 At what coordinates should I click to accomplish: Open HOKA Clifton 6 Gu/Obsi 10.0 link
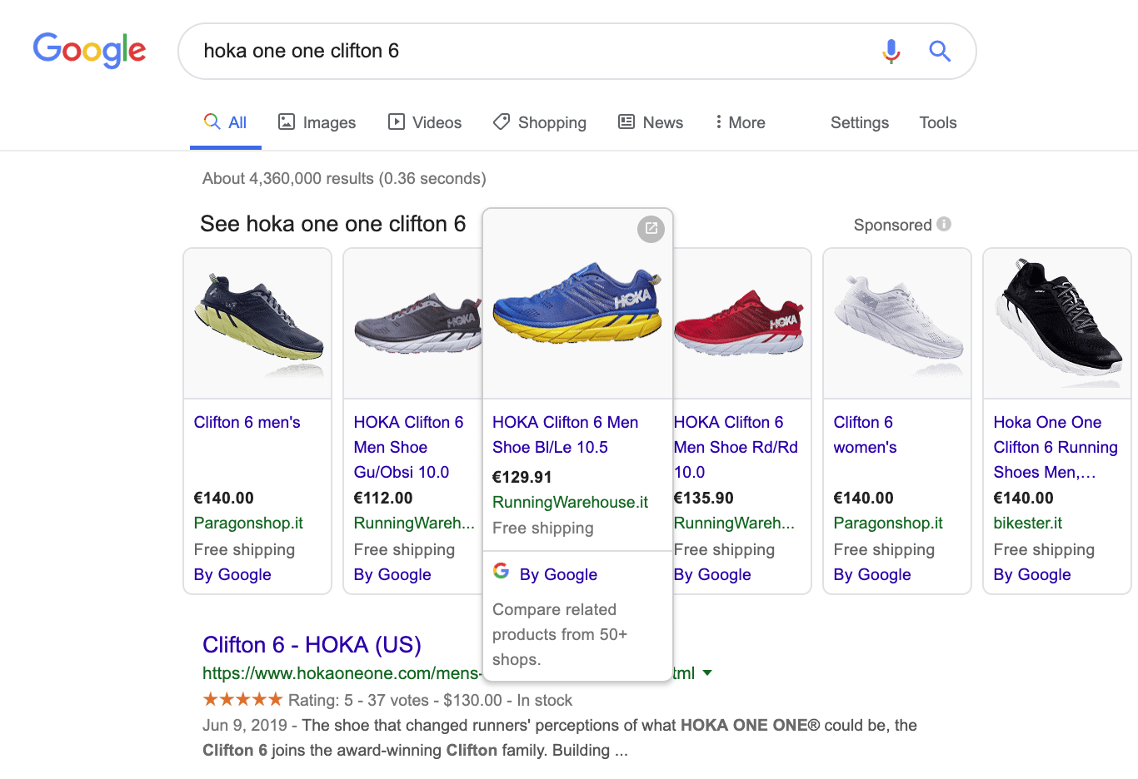(408, 447)
